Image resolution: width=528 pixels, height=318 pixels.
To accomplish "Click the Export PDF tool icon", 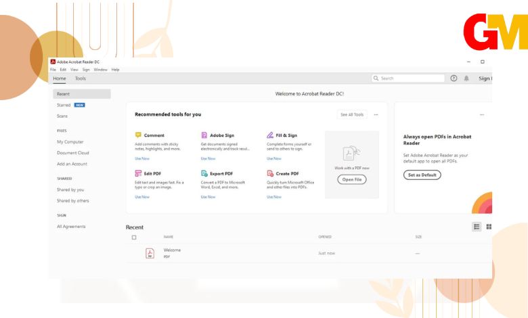I will tap(204, 173).
